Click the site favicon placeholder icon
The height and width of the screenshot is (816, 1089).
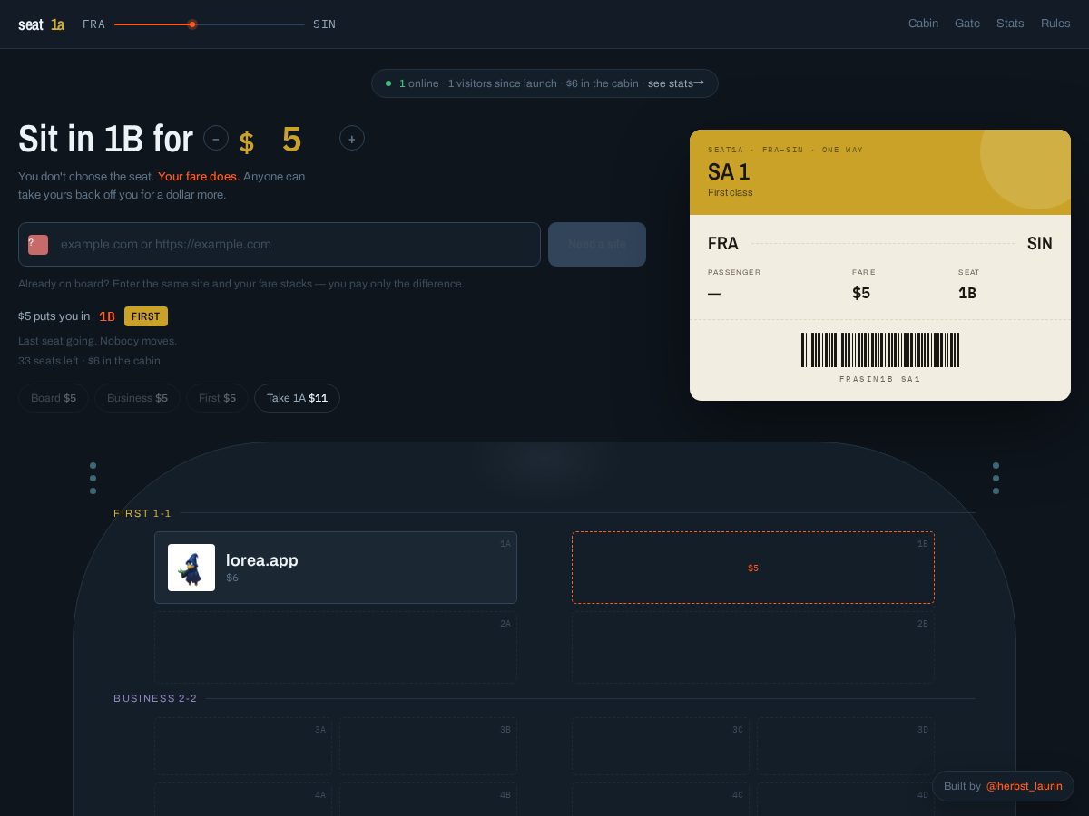tap(38, 244)
